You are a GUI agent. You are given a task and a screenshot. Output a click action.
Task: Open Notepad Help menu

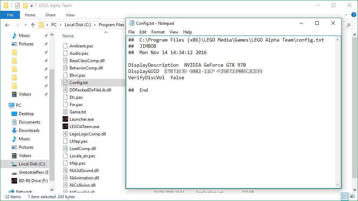(x=187, y=32)
